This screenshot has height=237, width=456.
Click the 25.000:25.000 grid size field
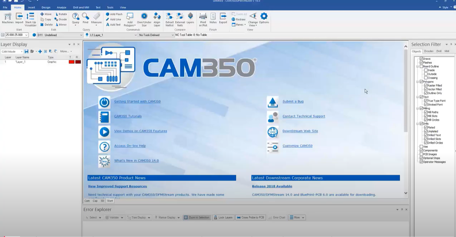[17, 35]
